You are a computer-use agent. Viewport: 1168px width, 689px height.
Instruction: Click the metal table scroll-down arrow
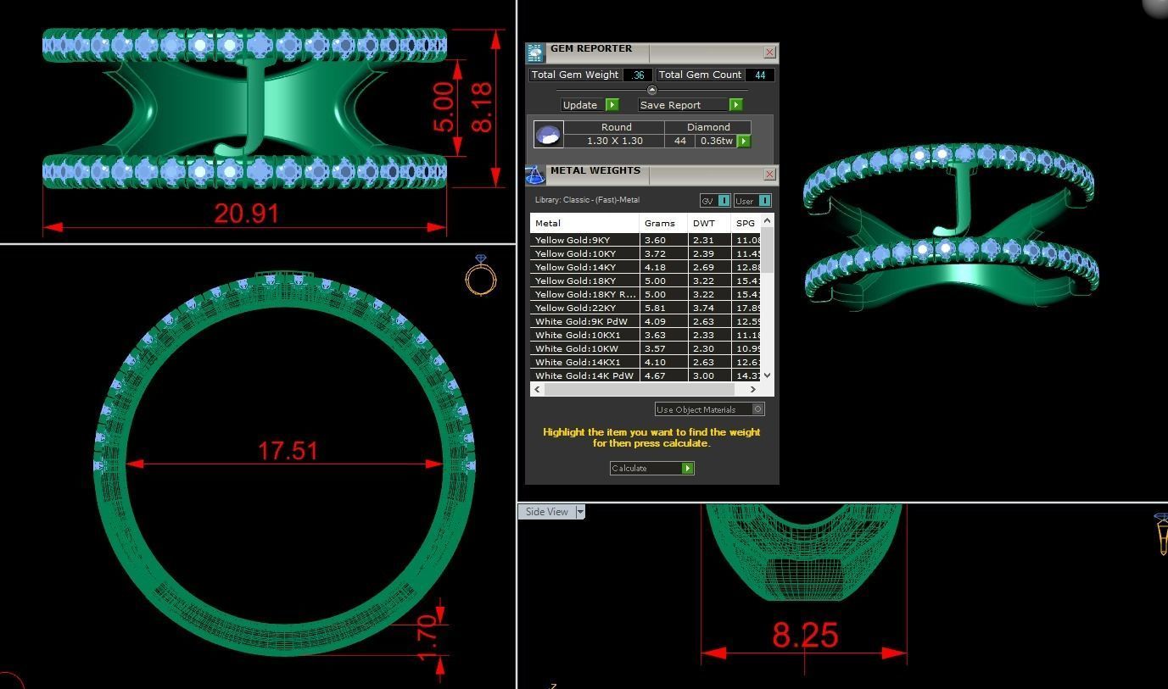[x=767, y=375]
